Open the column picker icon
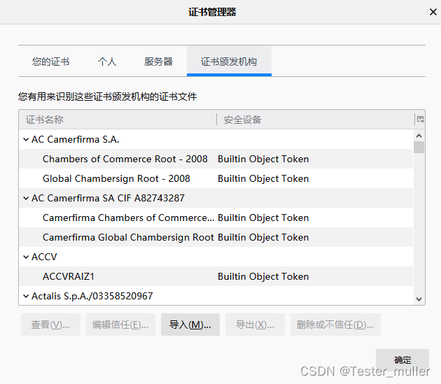Screen dimensions: 441x384 click(420, 120)
